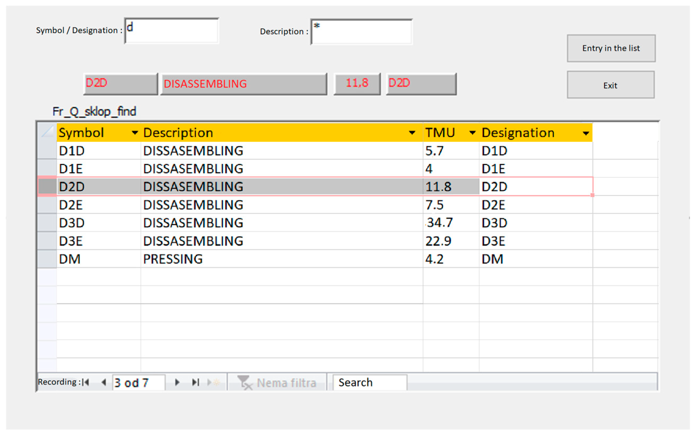Go to previous record arrow
The width and height of the screenshot is (697, 439).
(104, 382)
